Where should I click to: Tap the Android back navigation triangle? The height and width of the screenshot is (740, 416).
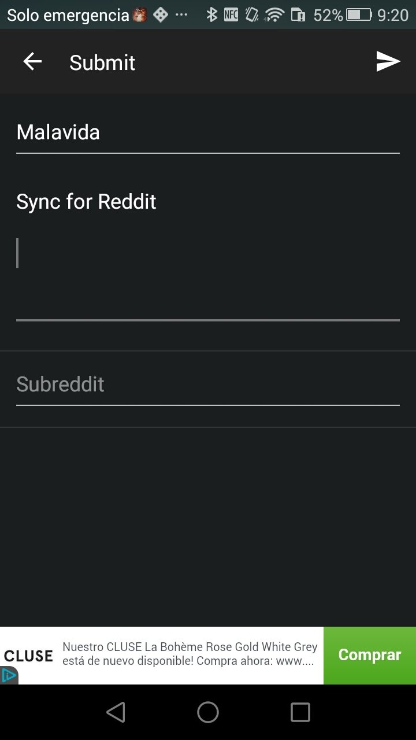coord(116,712)
